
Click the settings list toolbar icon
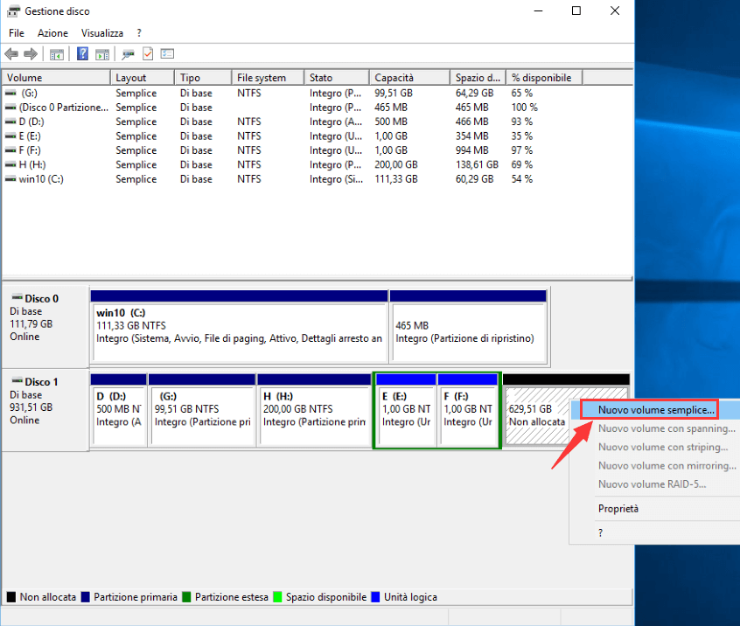point(167,54)
